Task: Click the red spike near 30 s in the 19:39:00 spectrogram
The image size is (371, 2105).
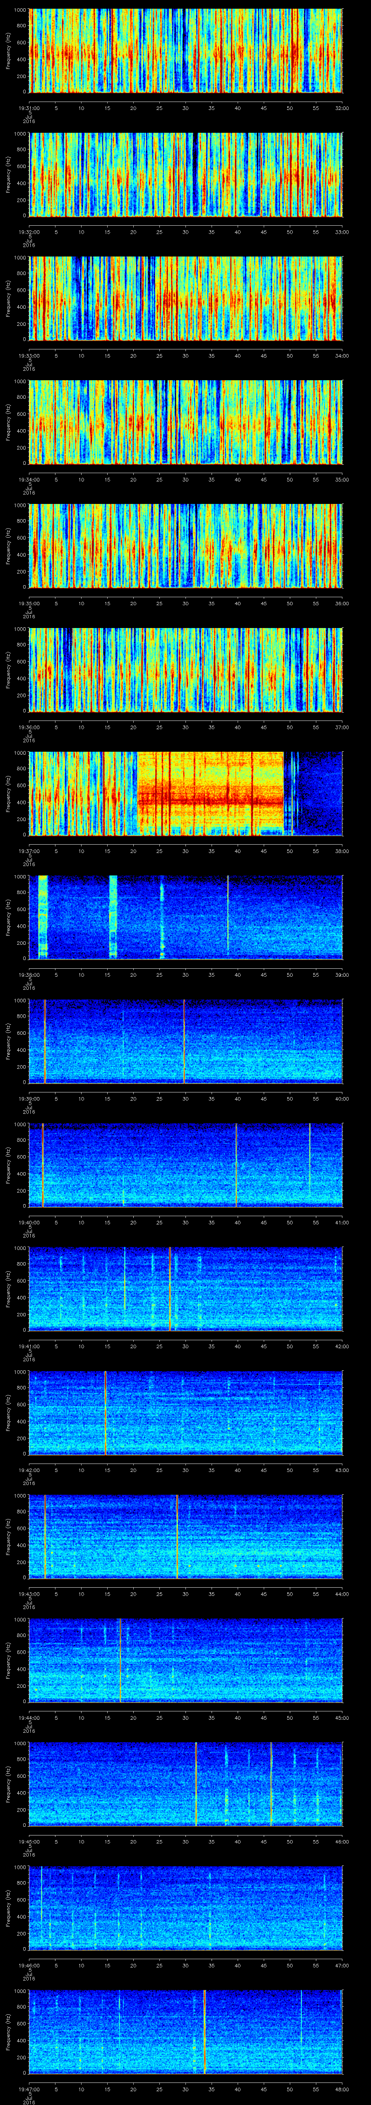Action: coord(184,1041)
